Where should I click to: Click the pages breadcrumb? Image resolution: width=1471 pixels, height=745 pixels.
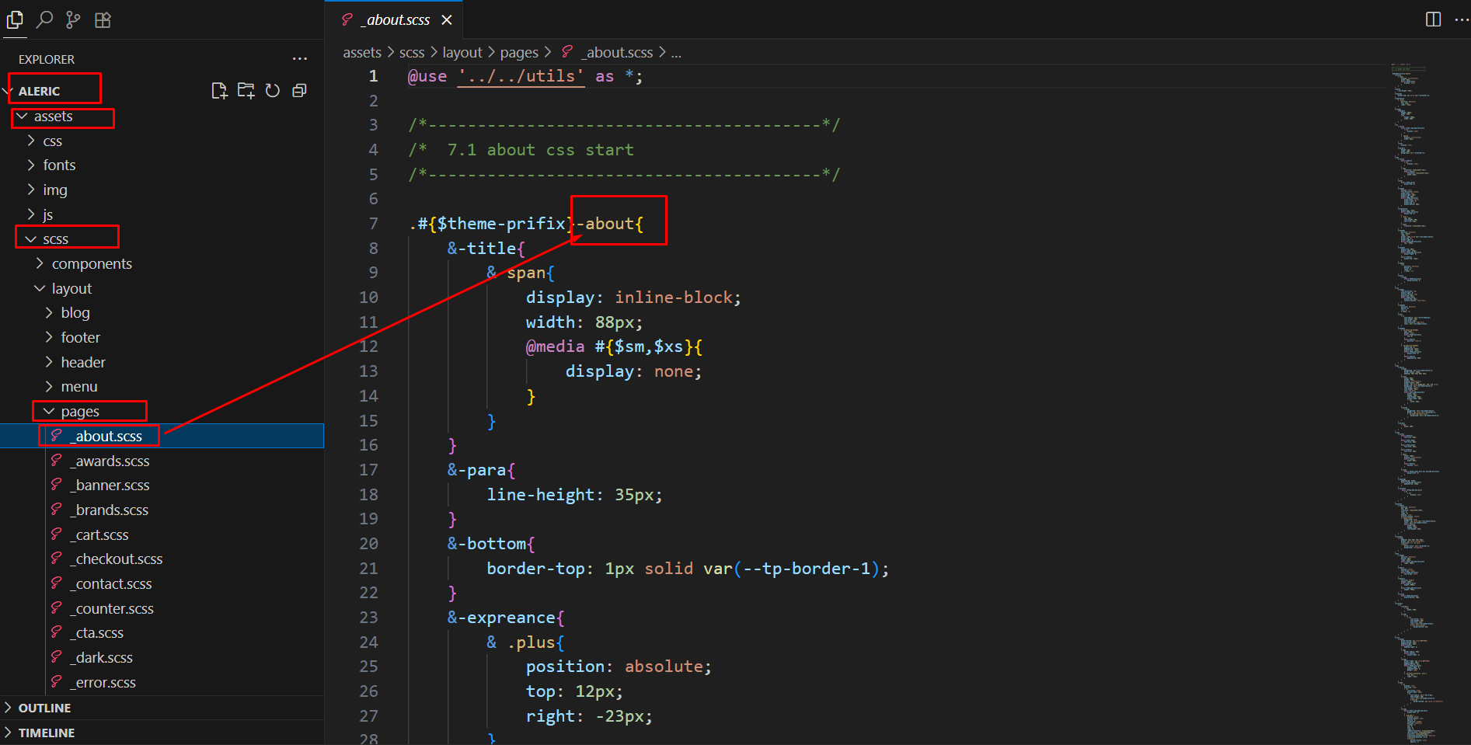click(519, 52)
